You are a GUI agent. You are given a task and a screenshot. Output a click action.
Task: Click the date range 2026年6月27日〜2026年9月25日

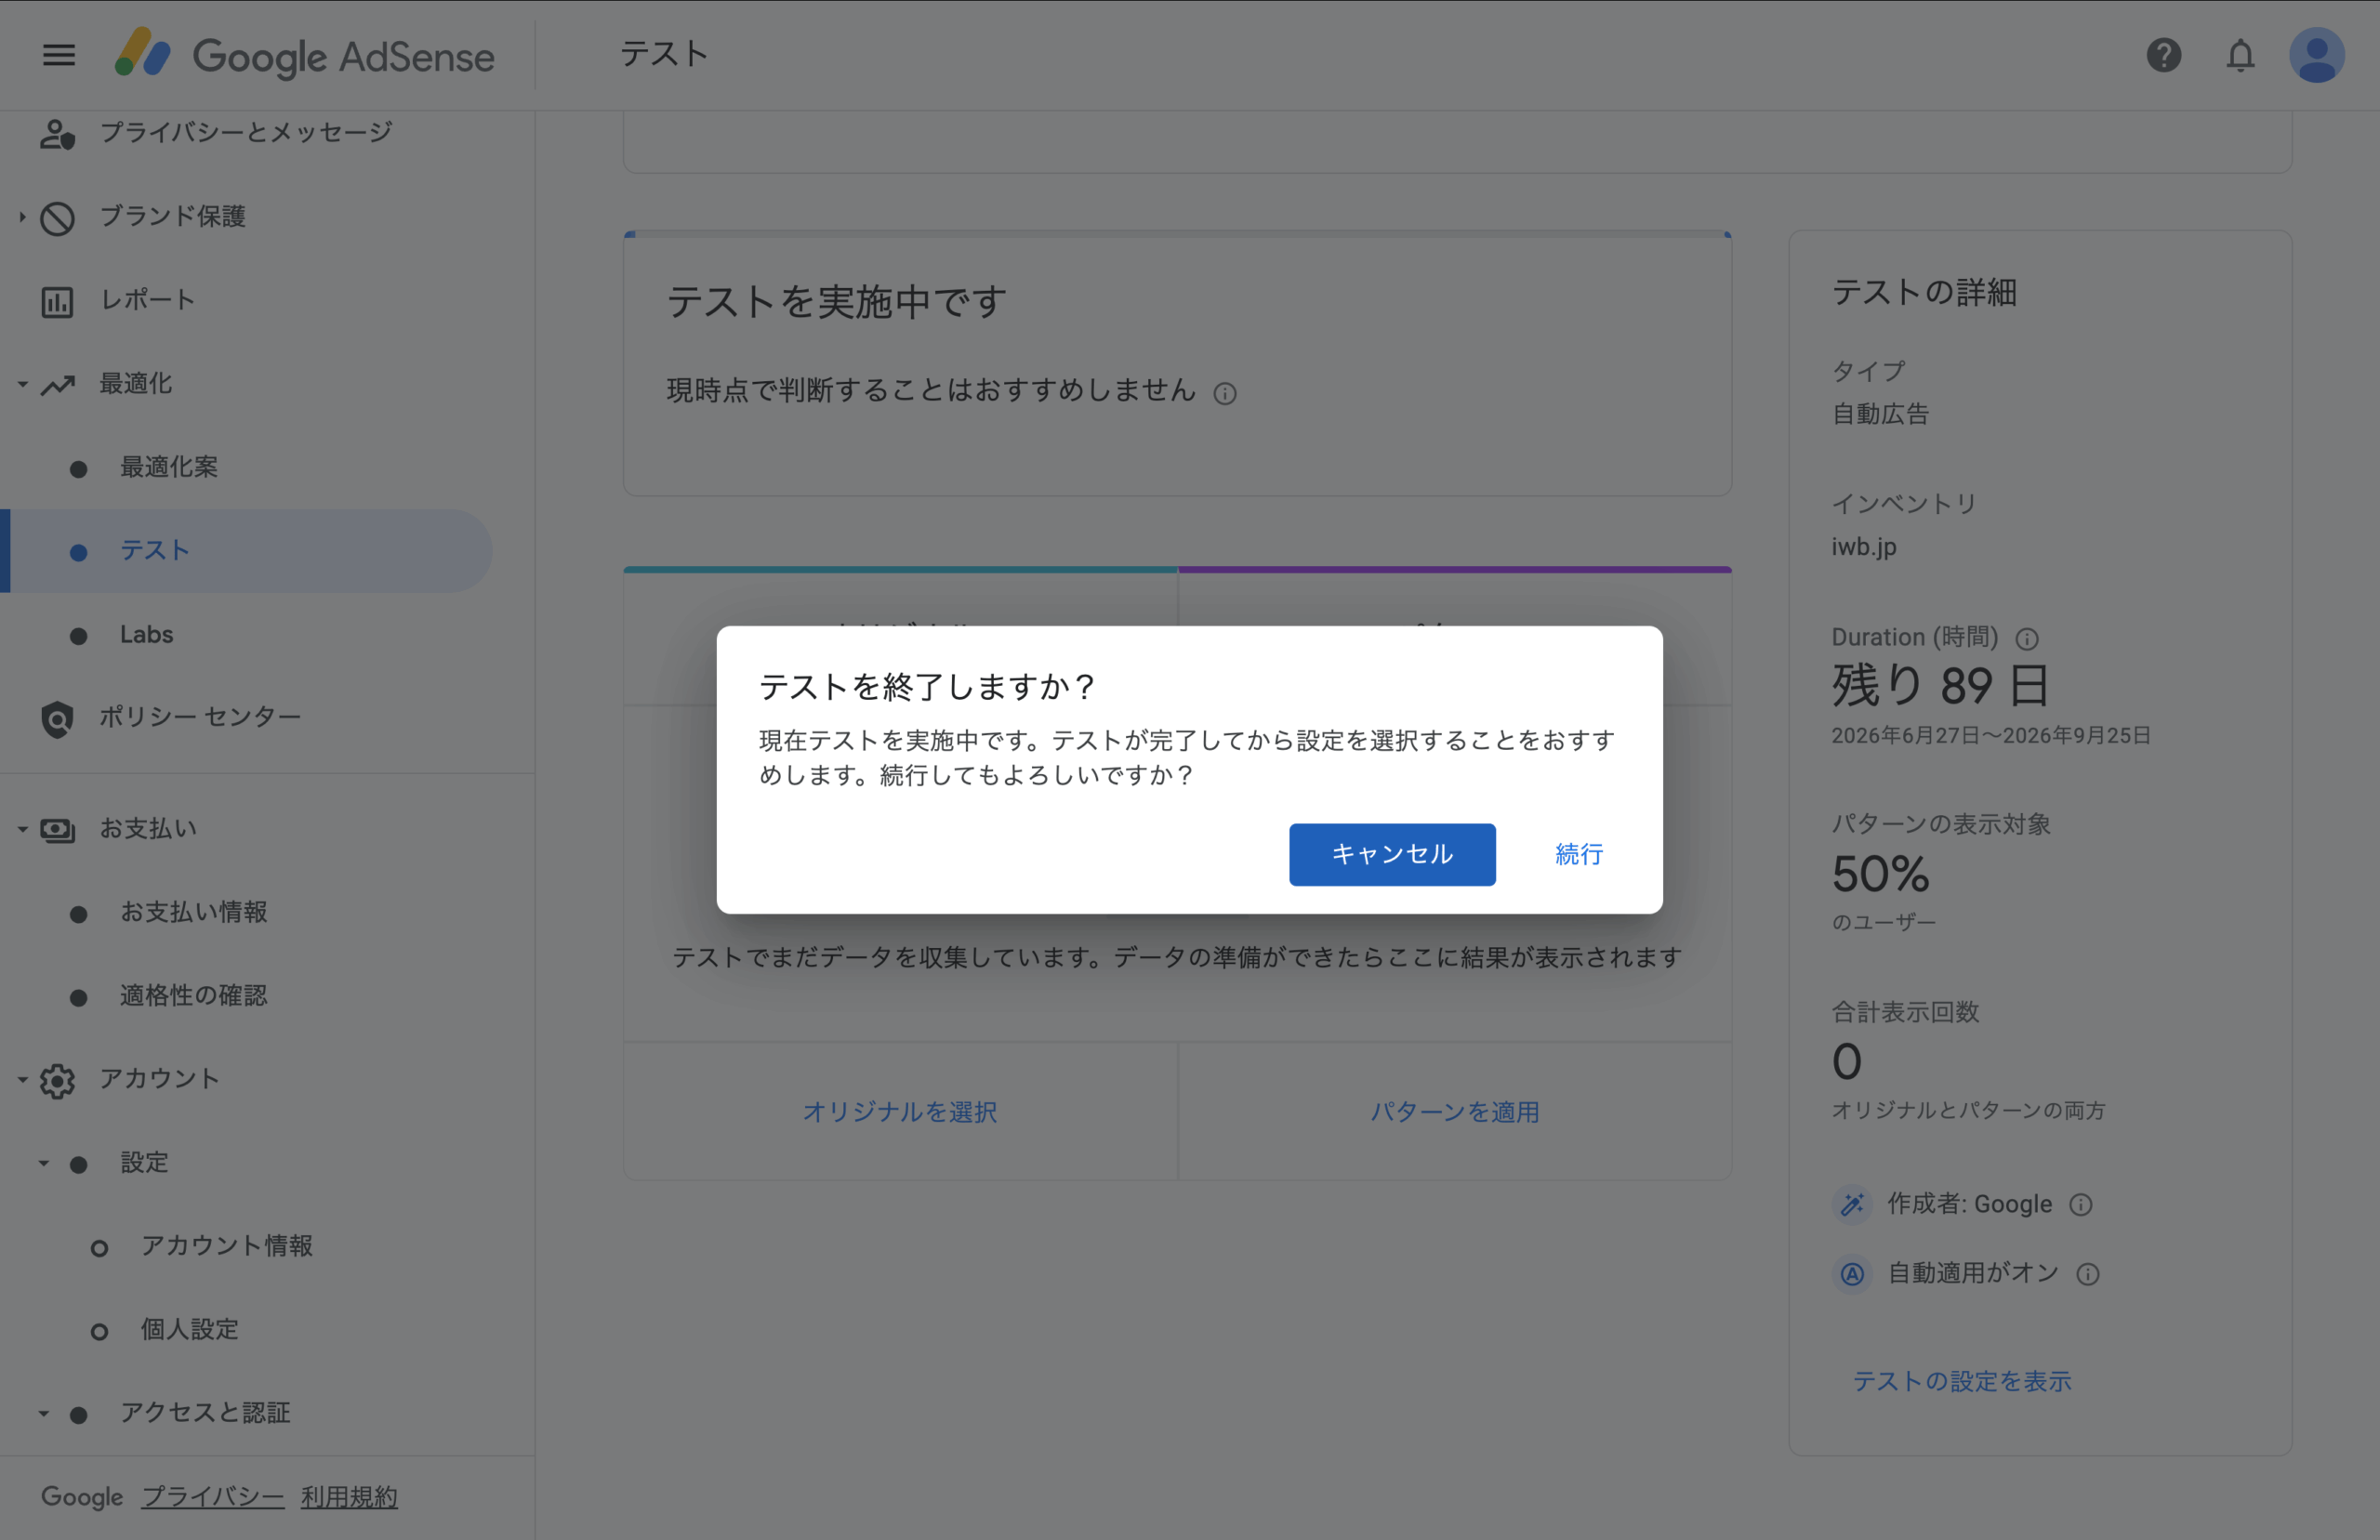(x=1991, y=736)
